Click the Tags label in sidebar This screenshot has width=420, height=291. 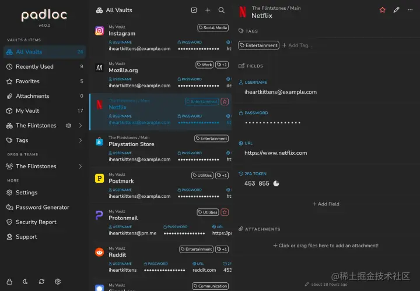22,140
